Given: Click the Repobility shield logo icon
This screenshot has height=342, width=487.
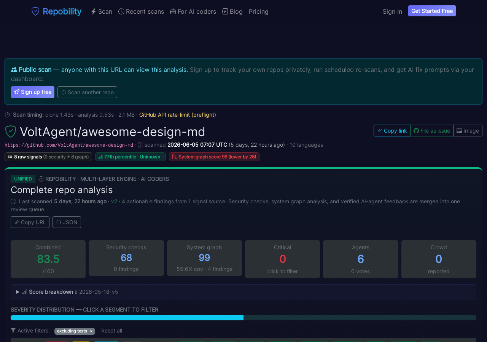Looking at the screenshot, I should (35, 11).
